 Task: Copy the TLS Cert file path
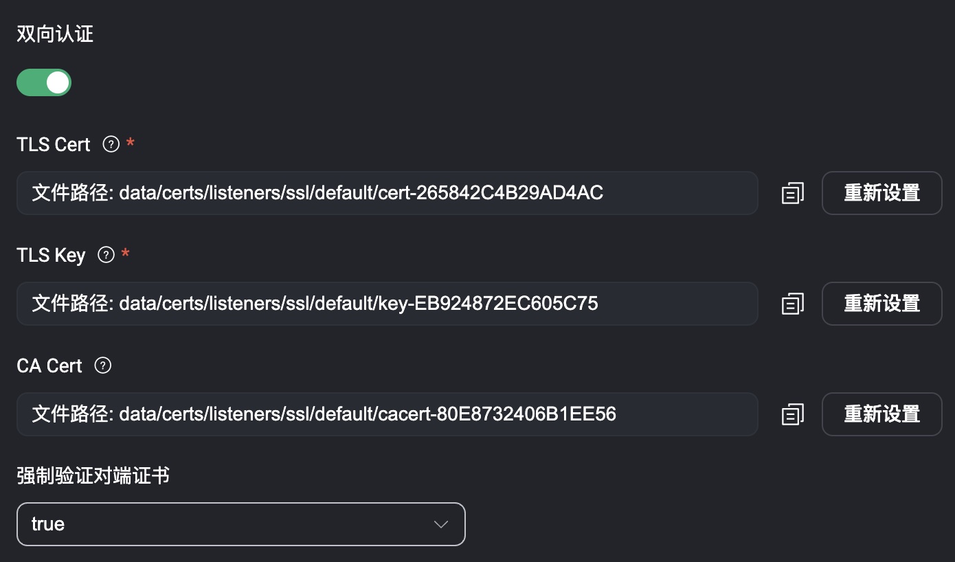[792, 193]
